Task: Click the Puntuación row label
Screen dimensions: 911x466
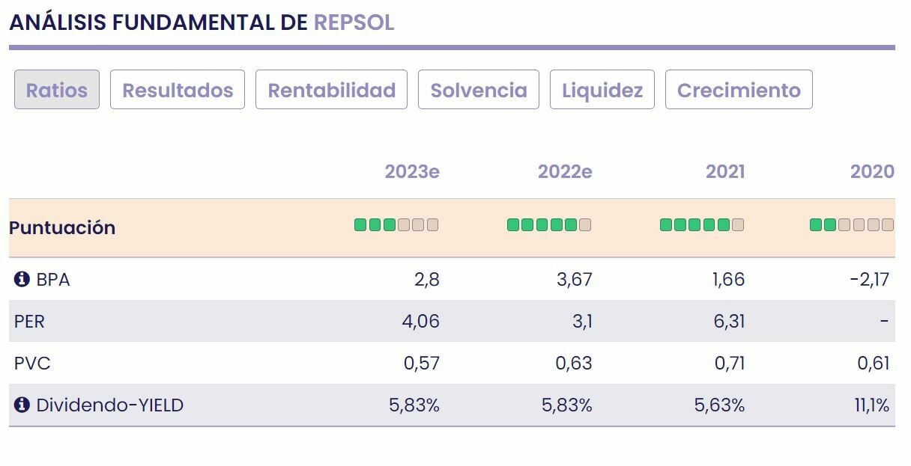Action: pyautogui.click(x=62, y=227)
